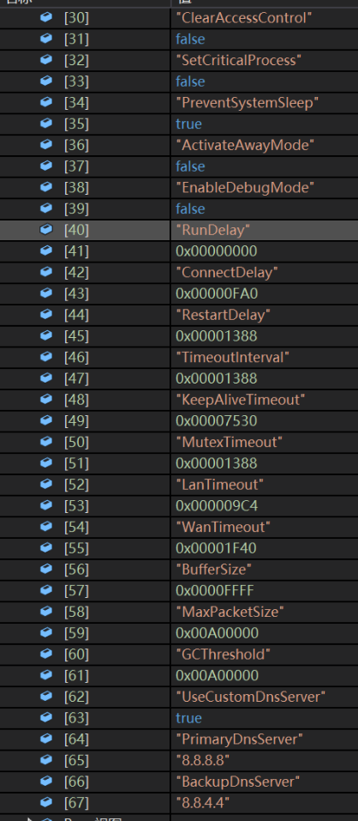Select the "EnableDebugMode" value
Viewport: 358px width, 821px height.
pos(245,187)
